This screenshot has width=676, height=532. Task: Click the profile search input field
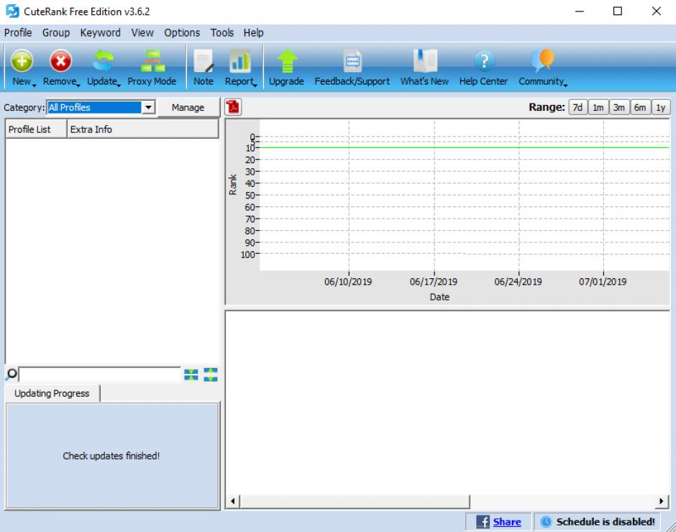click(x=99, y=375)
